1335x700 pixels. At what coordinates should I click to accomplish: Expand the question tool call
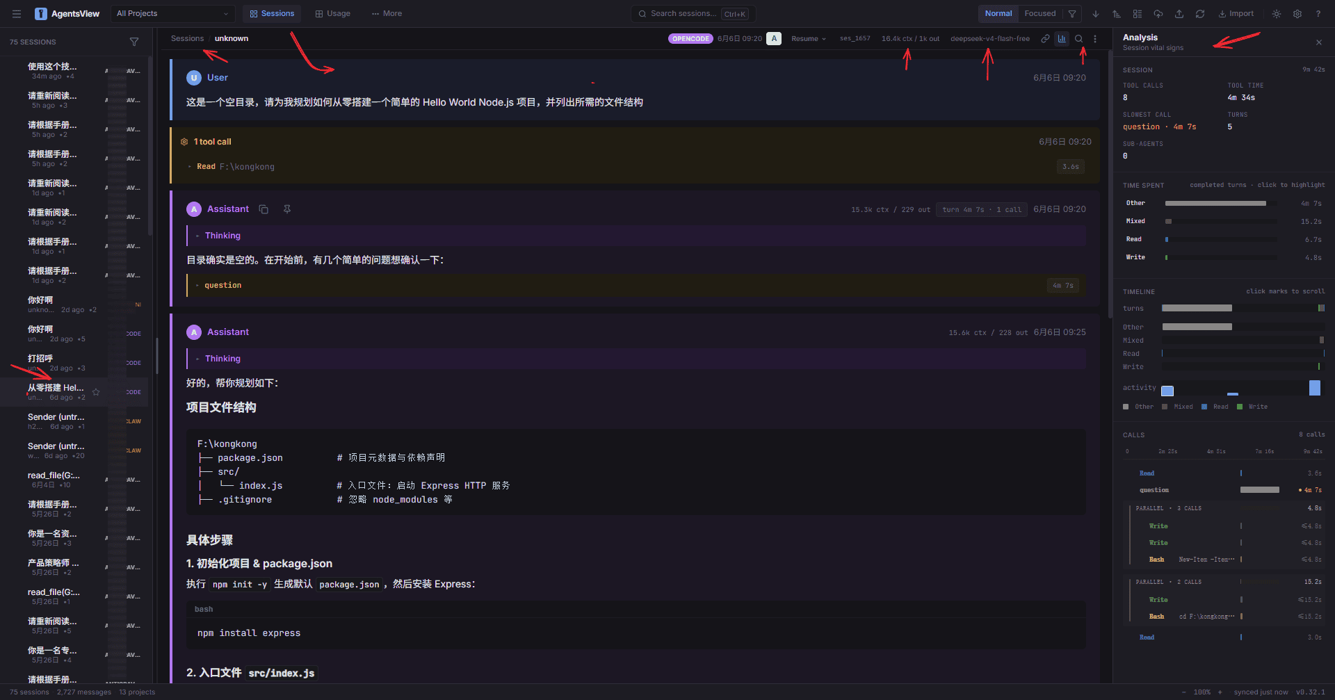coord(636,286)
